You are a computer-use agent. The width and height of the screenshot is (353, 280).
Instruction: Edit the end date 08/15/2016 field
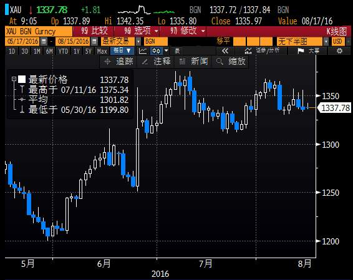pyautogui.click(x=73, y=41)
